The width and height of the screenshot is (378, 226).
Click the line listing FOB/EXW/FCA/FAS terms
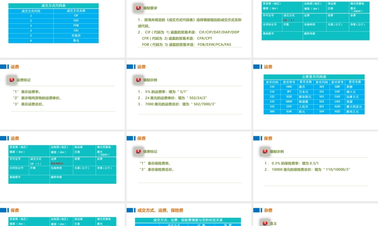186,44
